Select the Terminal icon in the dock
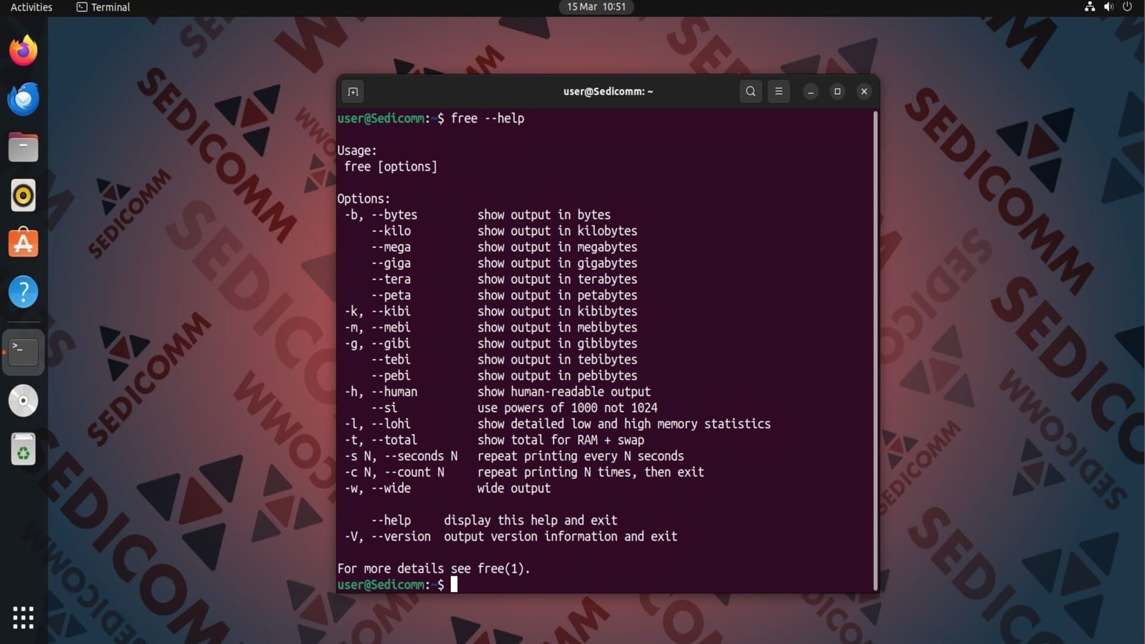The height and width of the screenshot is (644, 1145). [23, 352]
